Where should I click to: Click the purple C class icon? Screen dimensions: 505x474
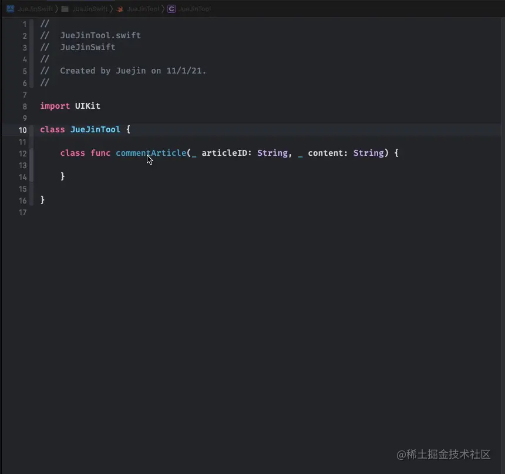170,9
